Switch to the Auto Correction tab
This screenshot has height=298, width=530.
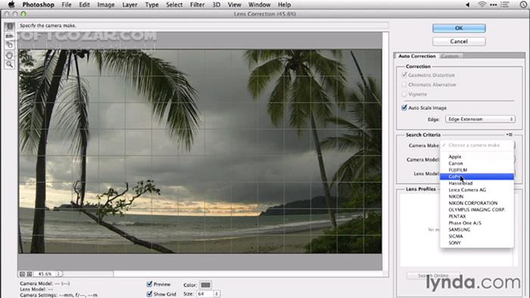click(x=416, y=56)
